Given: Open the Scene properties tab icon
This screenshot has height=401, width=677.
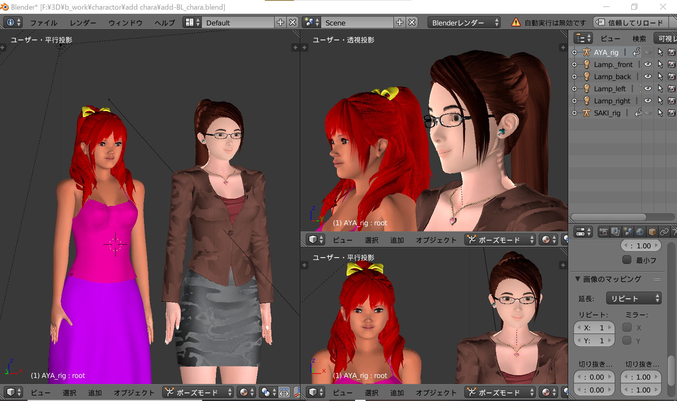Looking at the screenshot, I should point(628,232).
